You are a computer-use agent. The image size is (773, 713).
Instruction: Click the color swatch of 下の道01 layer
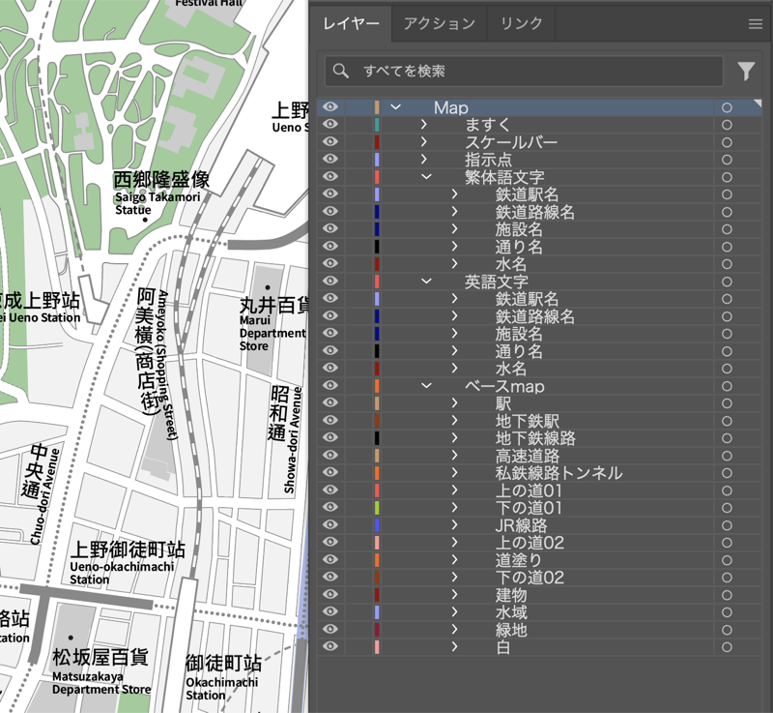click(377, 508)
